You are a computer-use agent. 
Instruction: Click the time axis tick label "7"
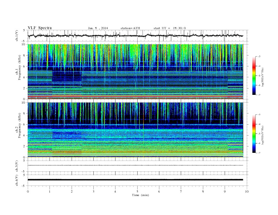[181, 191]
